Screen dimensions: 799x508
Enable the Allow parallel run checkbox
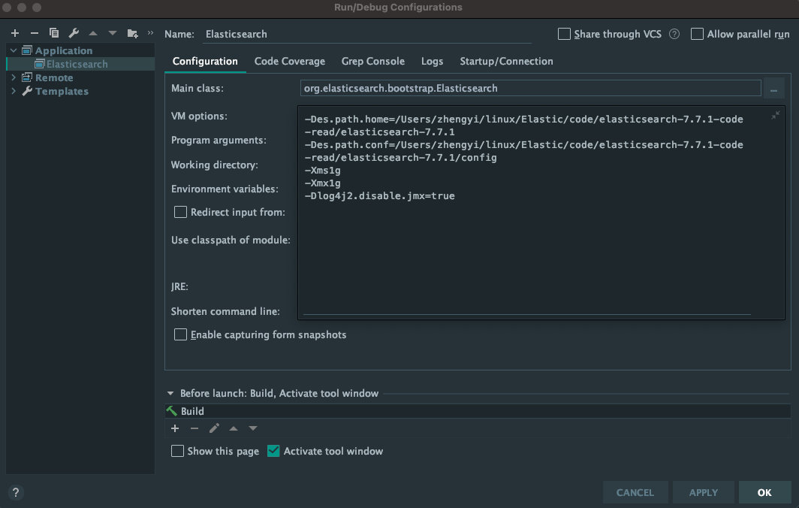tap(697, 34)
